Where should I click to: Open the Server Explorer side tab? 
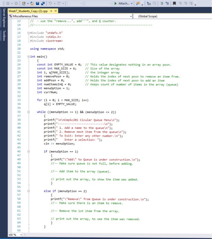pos(4,18)
